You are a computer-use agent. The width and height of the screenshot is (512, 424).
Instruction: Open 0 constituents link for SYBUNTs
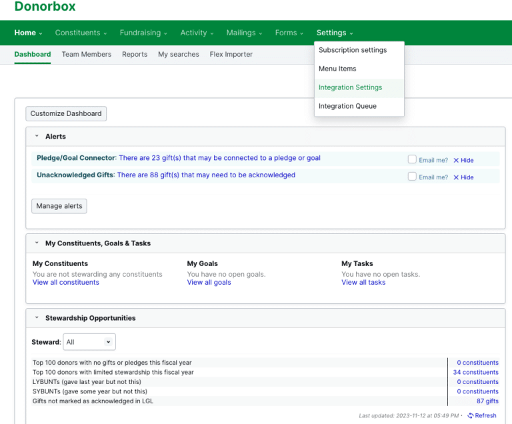point(478,391)
